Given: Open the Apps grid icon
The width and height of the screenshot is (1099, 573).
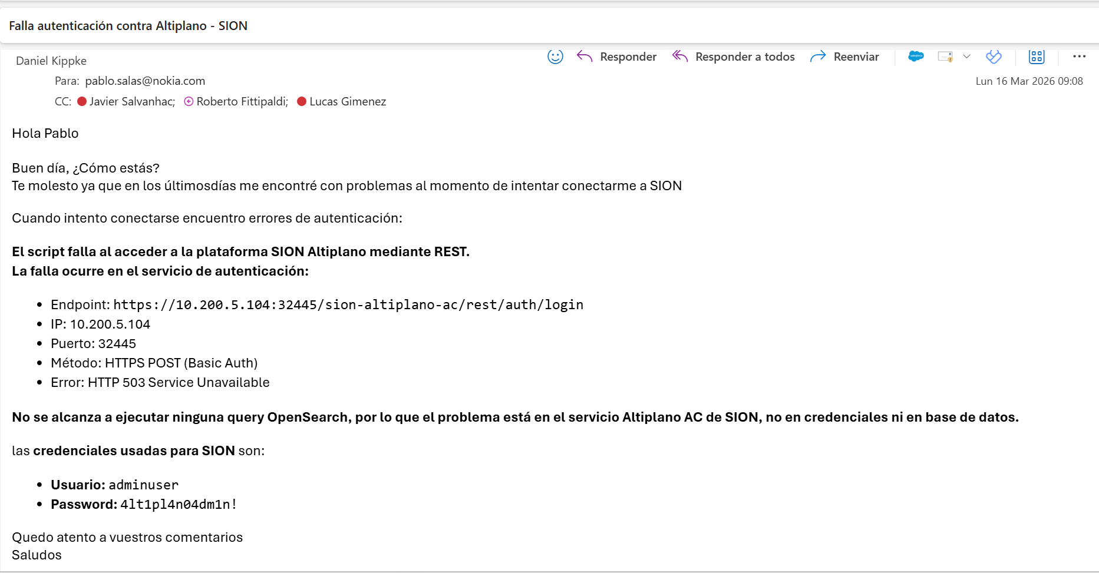Looking at the screenshot, I should pyautogui.click(x=1037, y=57).
